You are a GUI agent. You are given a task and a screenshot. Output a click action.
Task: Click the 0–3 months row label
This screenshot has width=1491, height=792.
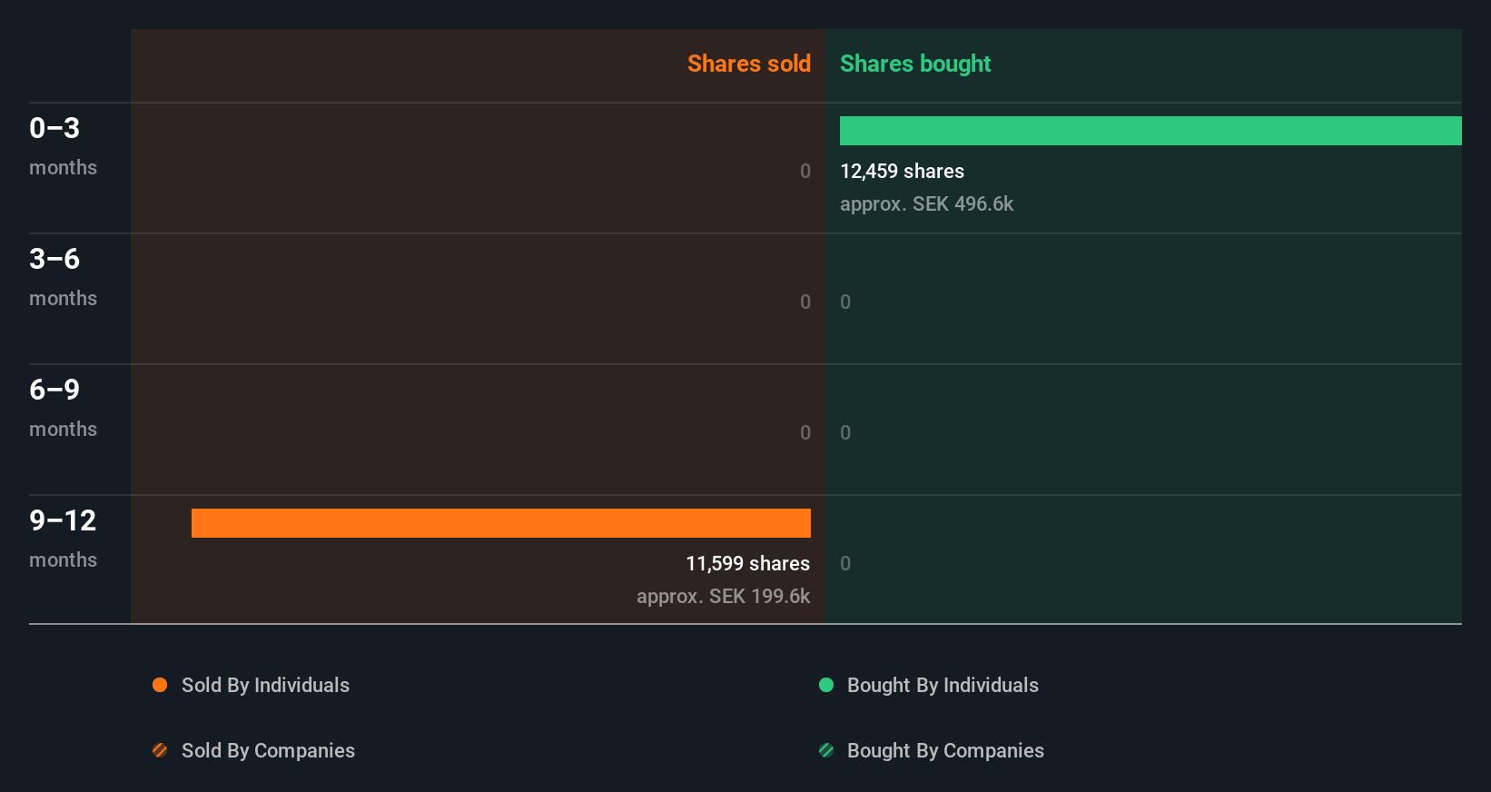click(63, 145)
